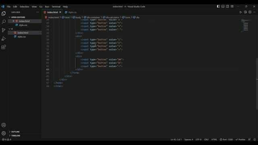258x145 pixels.
Task: Collapse the folder 4 section
Action: click(12, 29)
